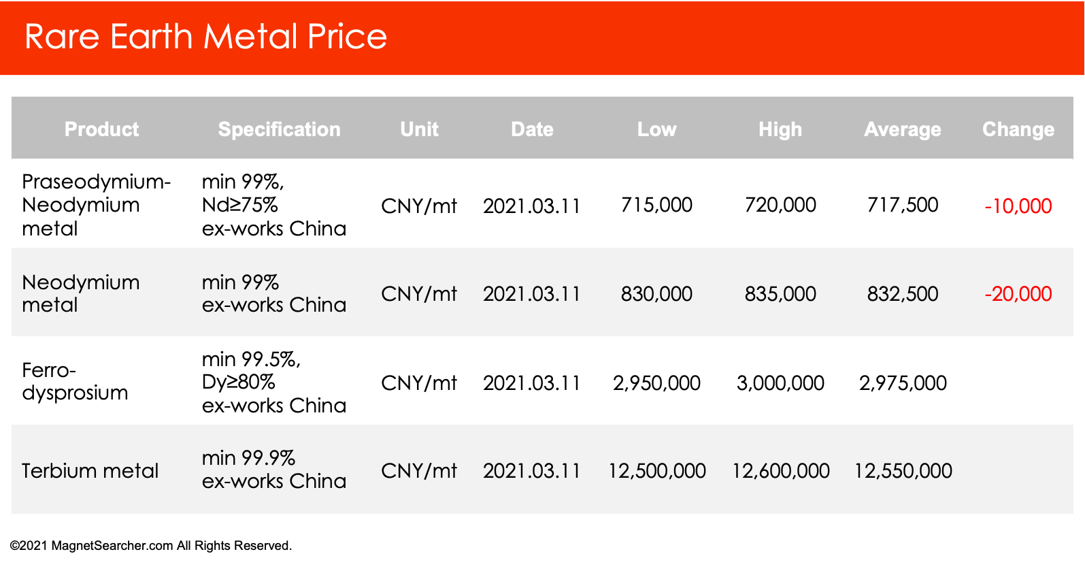This screenshot has width=1085, height=571.
Task: Click the Specification column header
Action: [279, 129]
